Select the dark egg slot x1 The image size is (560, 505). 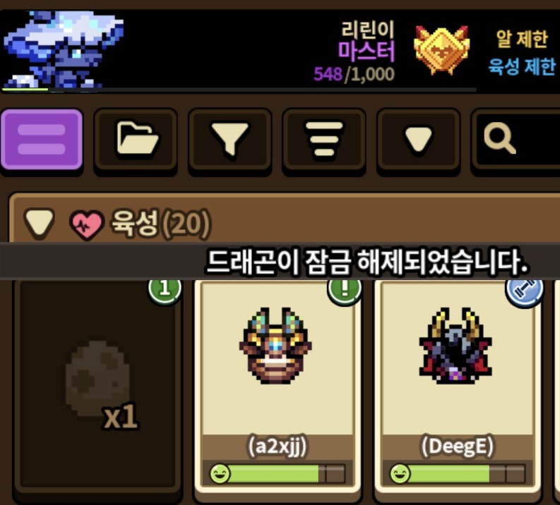97,385
